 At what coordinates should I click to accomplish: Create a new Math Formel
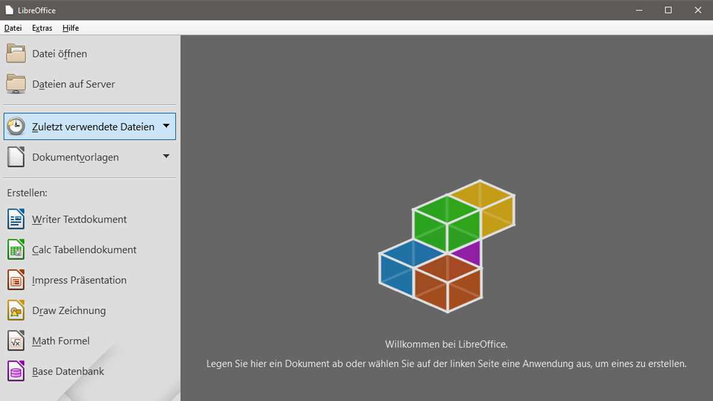click(61, 341)
